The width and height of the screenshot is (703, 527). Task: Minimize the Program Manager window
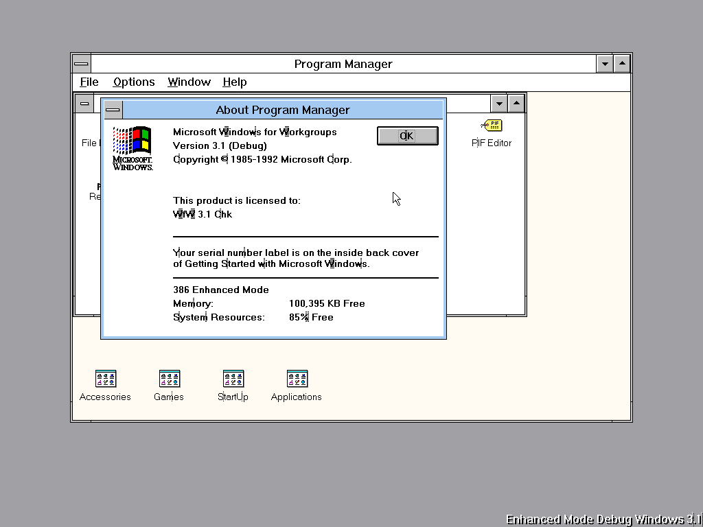(x=605, y=64)
